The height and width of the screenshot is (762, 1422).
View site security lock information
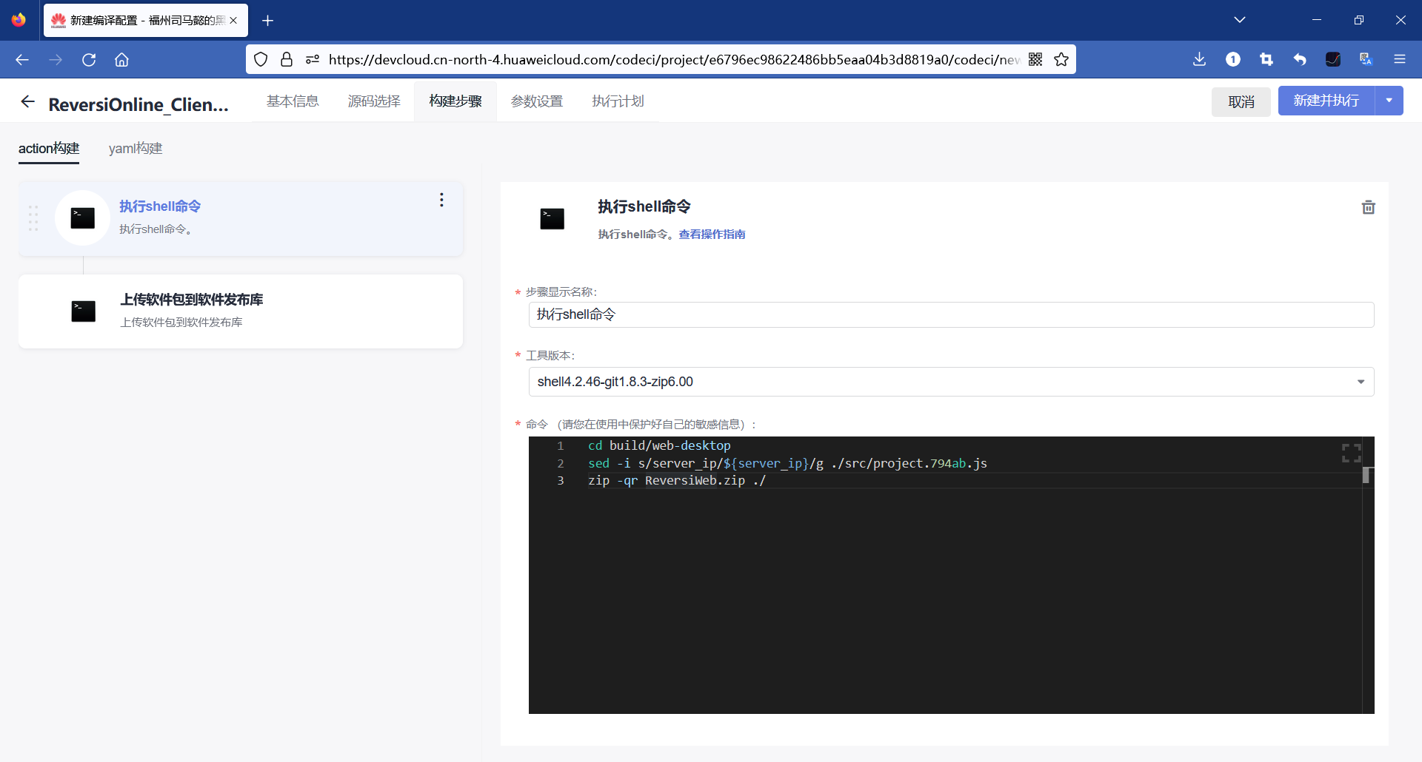pyautogui.click(x=287, y=59)
